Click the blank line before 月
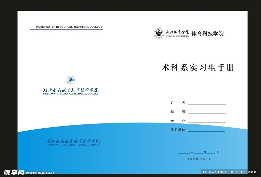This screenshot has width=261, height=177. (198, 153)
